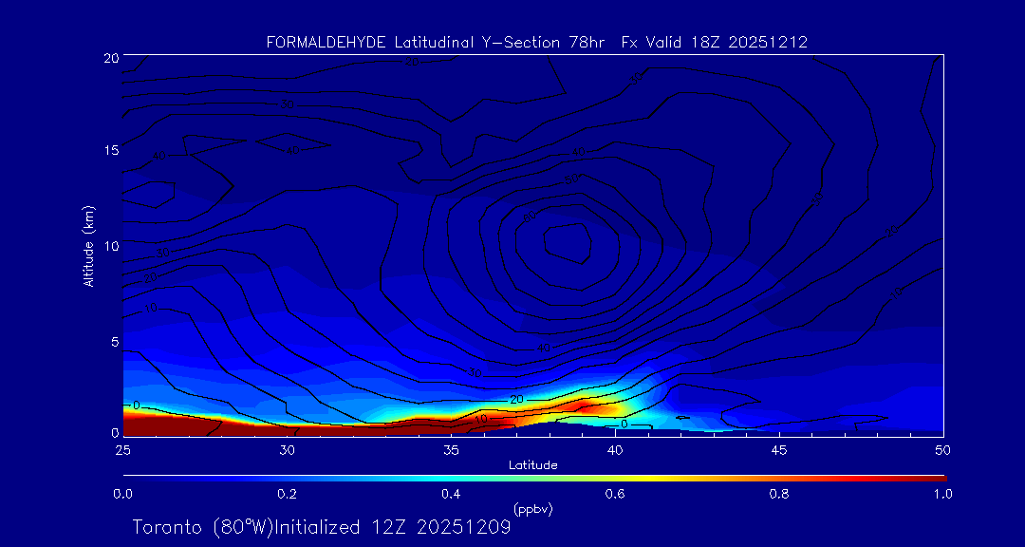Image resolution: width=1025 pixels, height=547 pixels.
Task: Click altitude axis tick label 5
Action: pos(113,341)
